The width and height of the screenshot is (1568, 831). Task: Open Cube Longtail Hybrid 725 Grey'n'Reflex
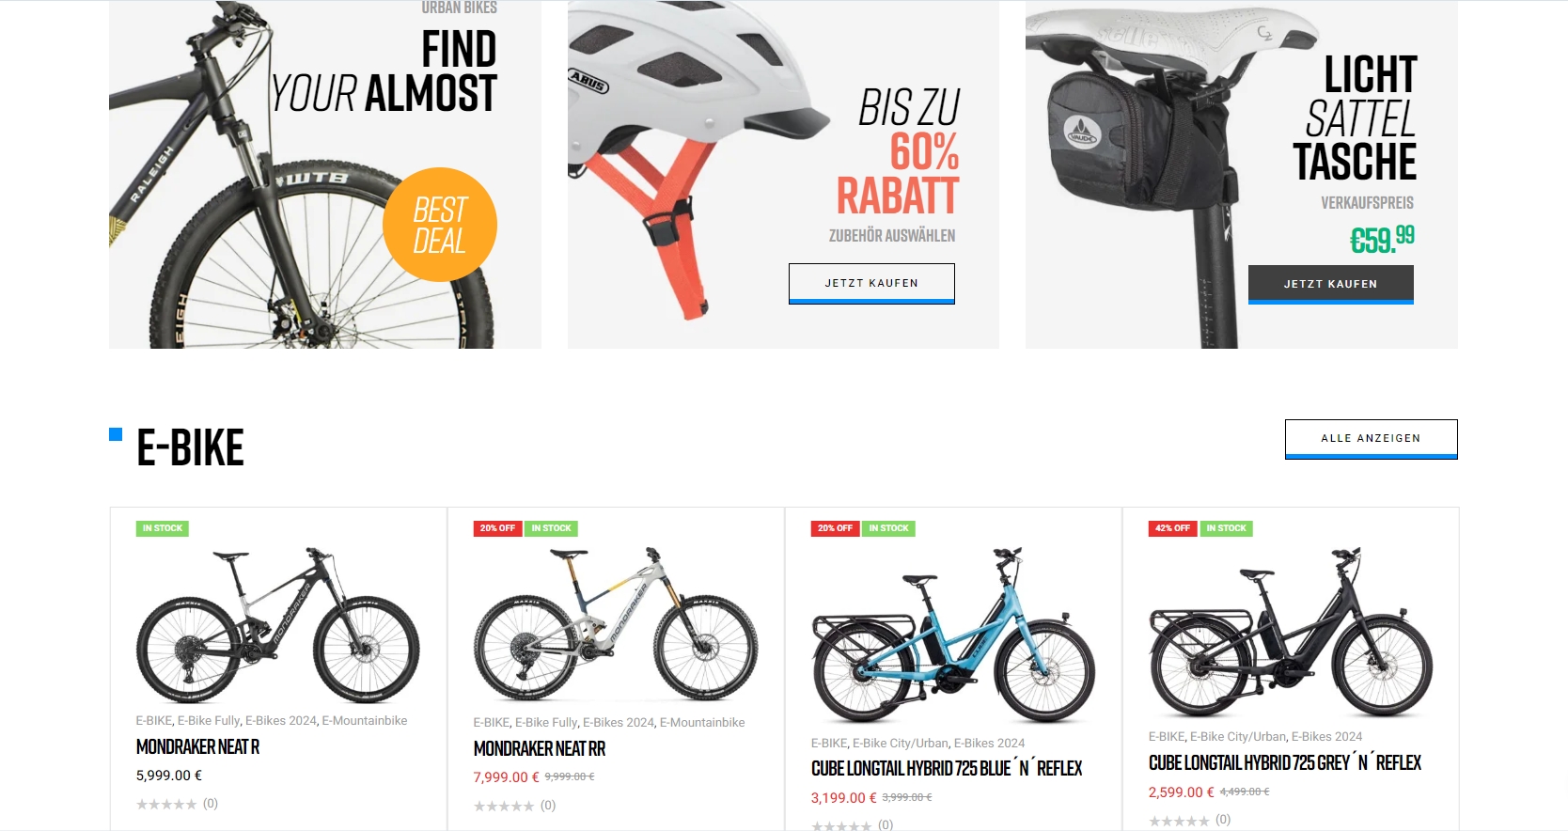(1285, 763)
